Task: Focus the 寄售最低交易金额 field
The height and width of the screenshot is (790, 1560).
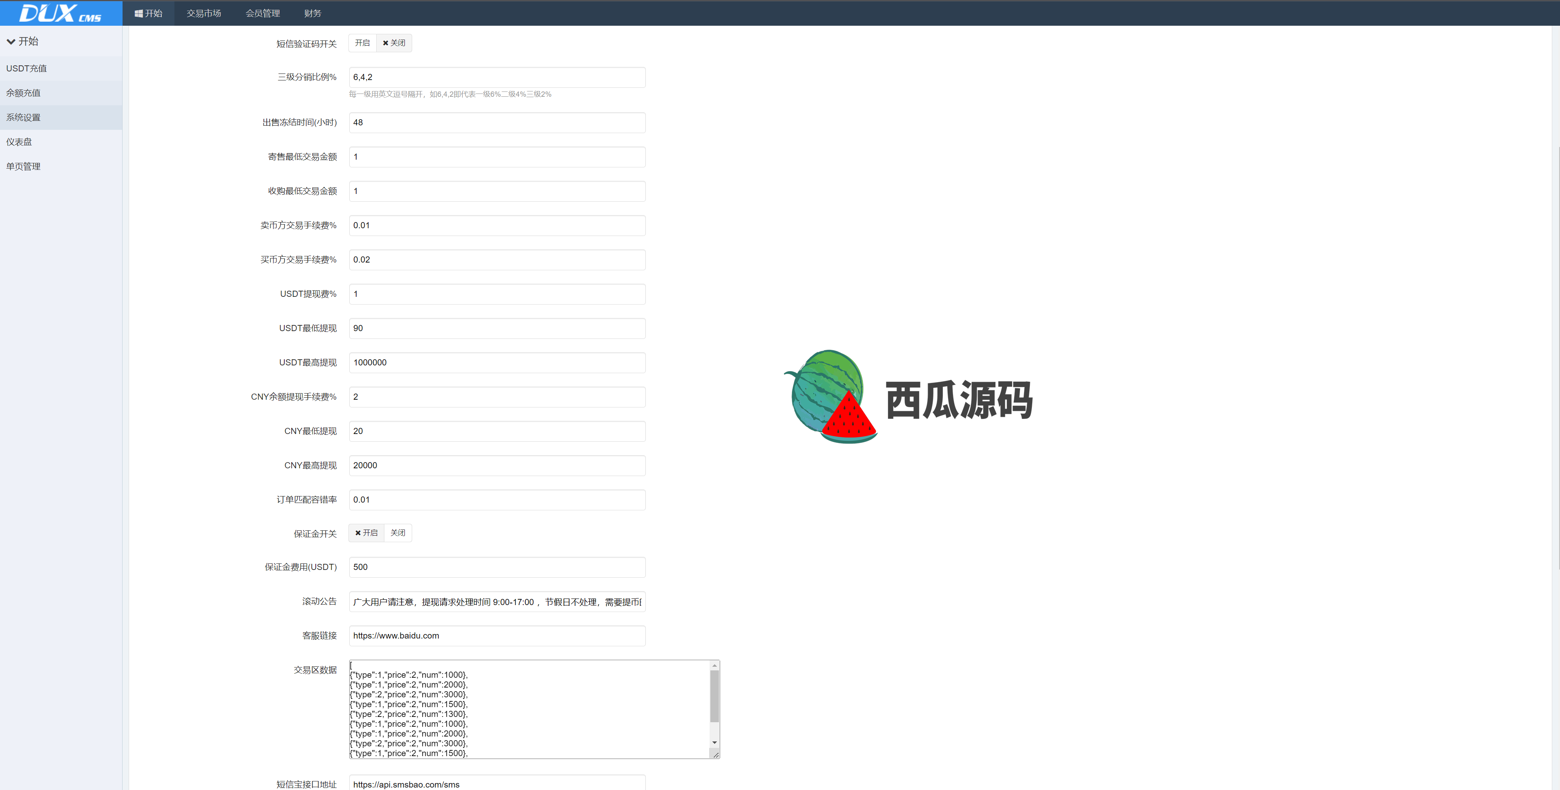Action: point(497,157)
